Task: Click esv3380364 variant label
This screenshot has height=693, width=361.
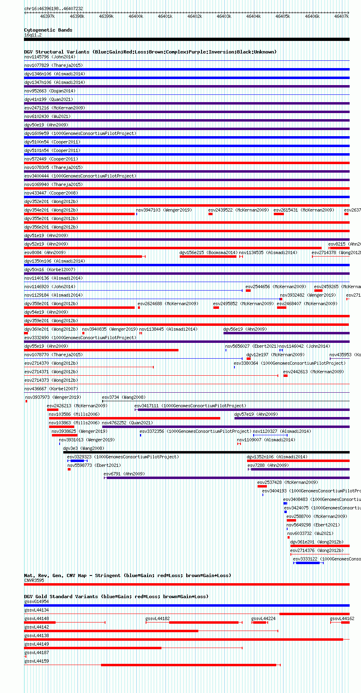Action: 290,363
